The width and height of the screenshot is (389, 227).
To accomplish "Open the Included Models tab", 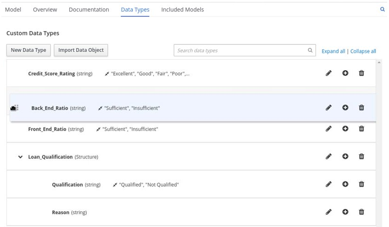I will tap(182, 10).
